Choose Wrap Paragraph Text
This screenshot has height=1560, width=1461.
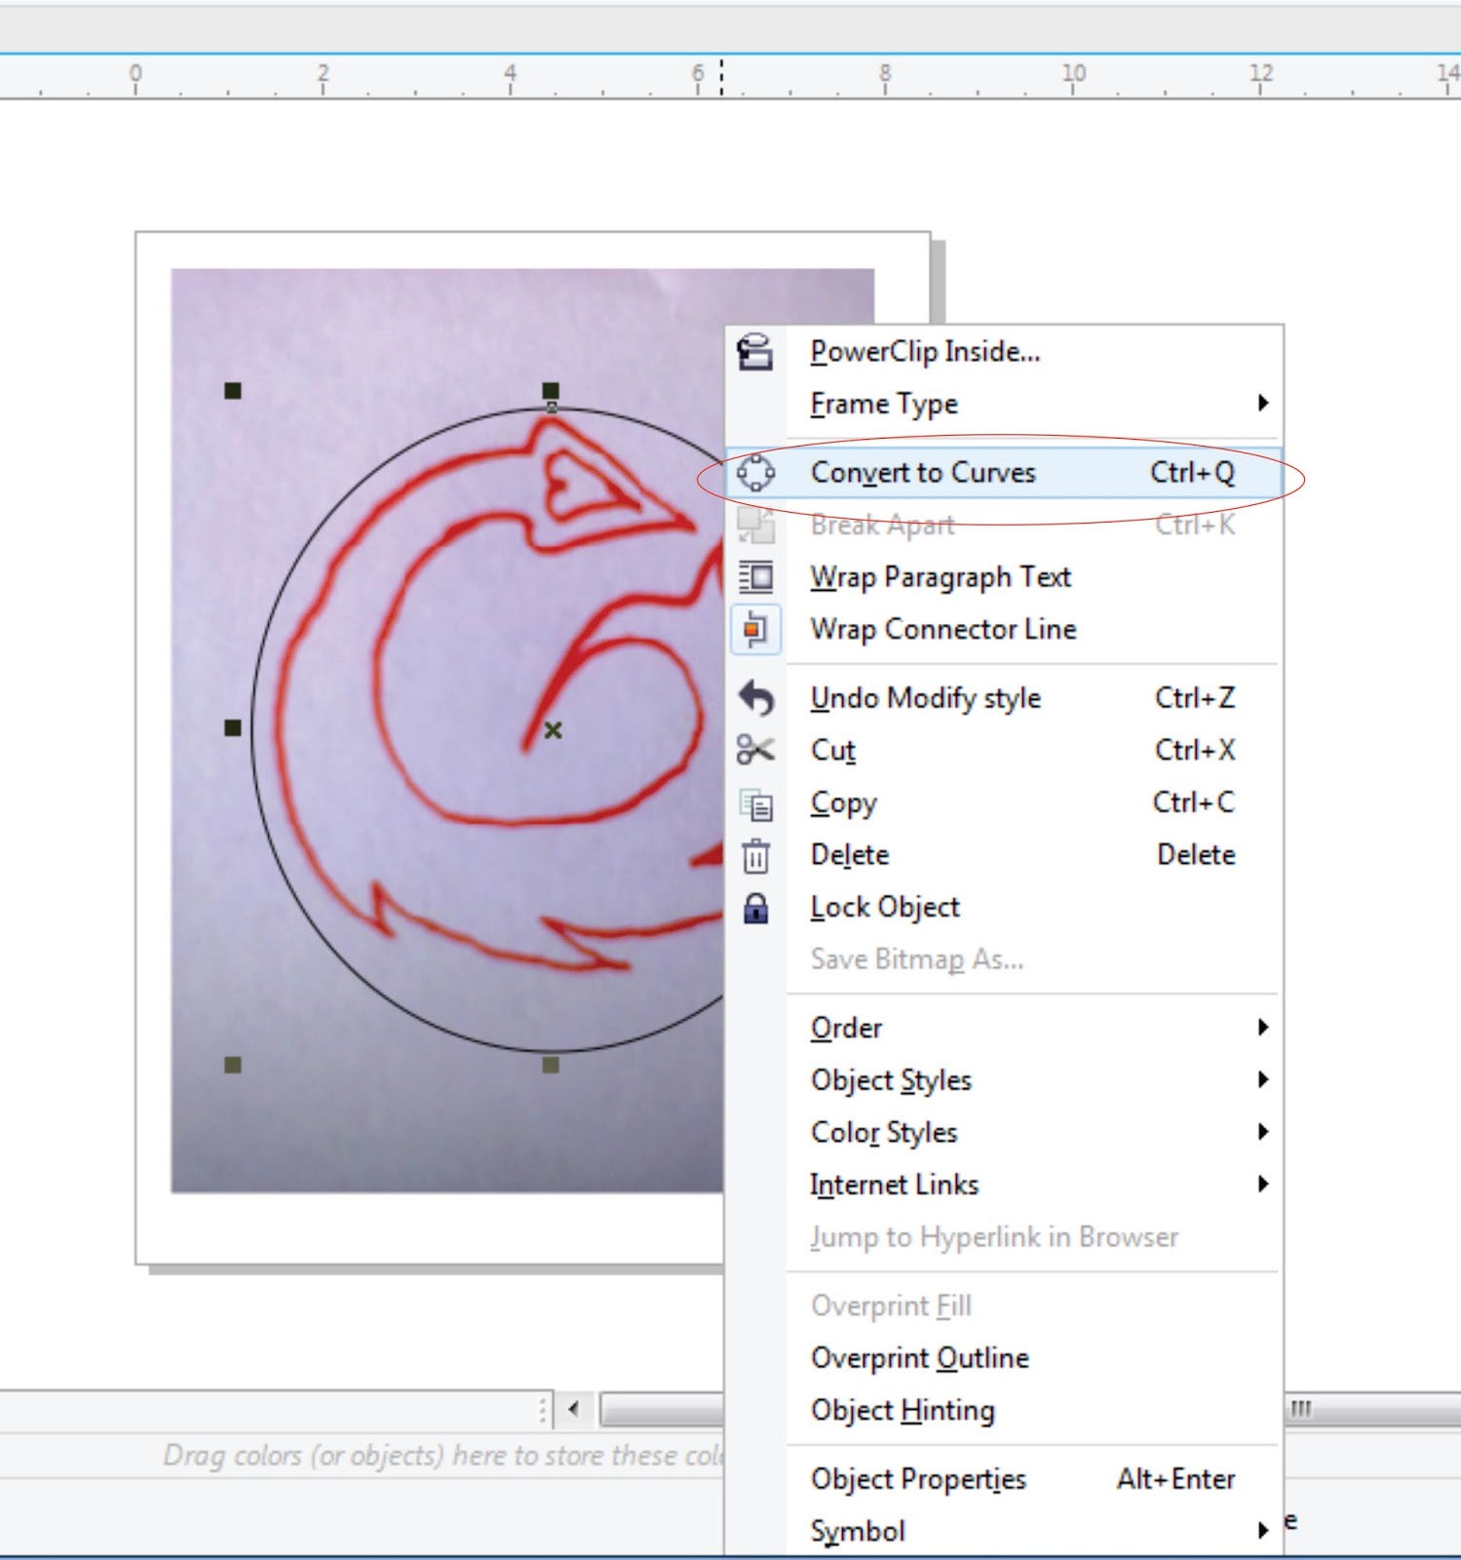tap(1004, 577)
